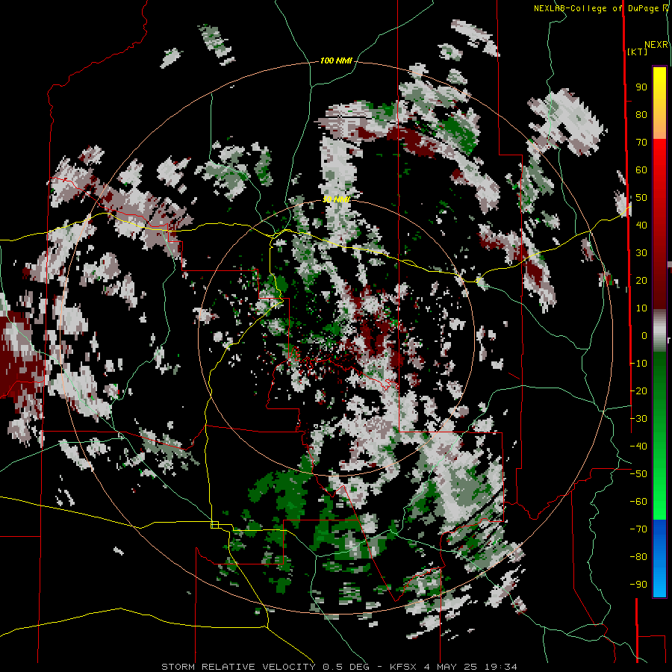Select the -70 value on velocity scale
This screenshot has width=672, height=672.
638,529
